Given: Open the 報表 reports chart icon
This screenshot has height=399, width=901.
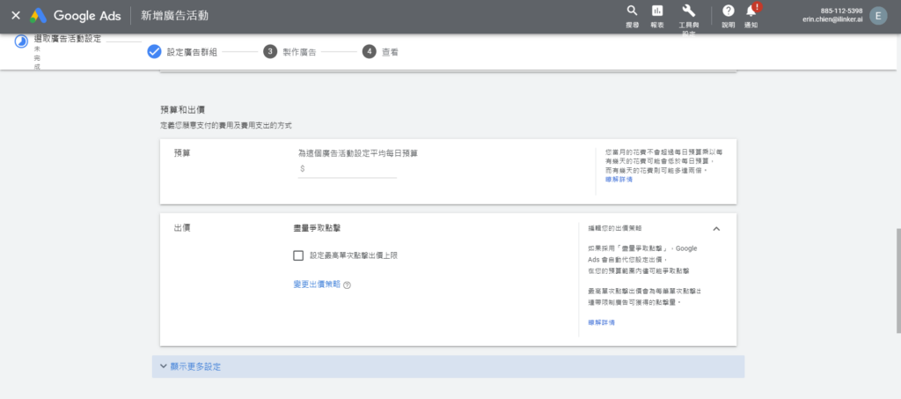Looking at the screenshot, I should [x=657, y=11].
